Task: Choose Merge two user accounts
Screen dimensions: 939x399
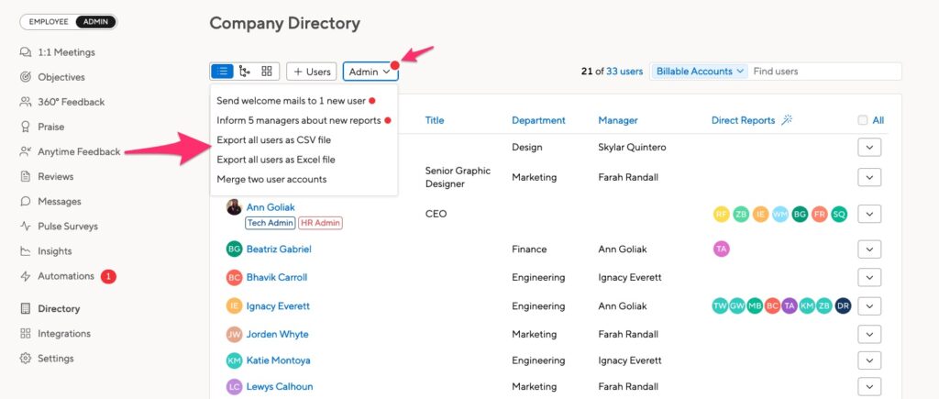Action: click(x=271, y=179)
